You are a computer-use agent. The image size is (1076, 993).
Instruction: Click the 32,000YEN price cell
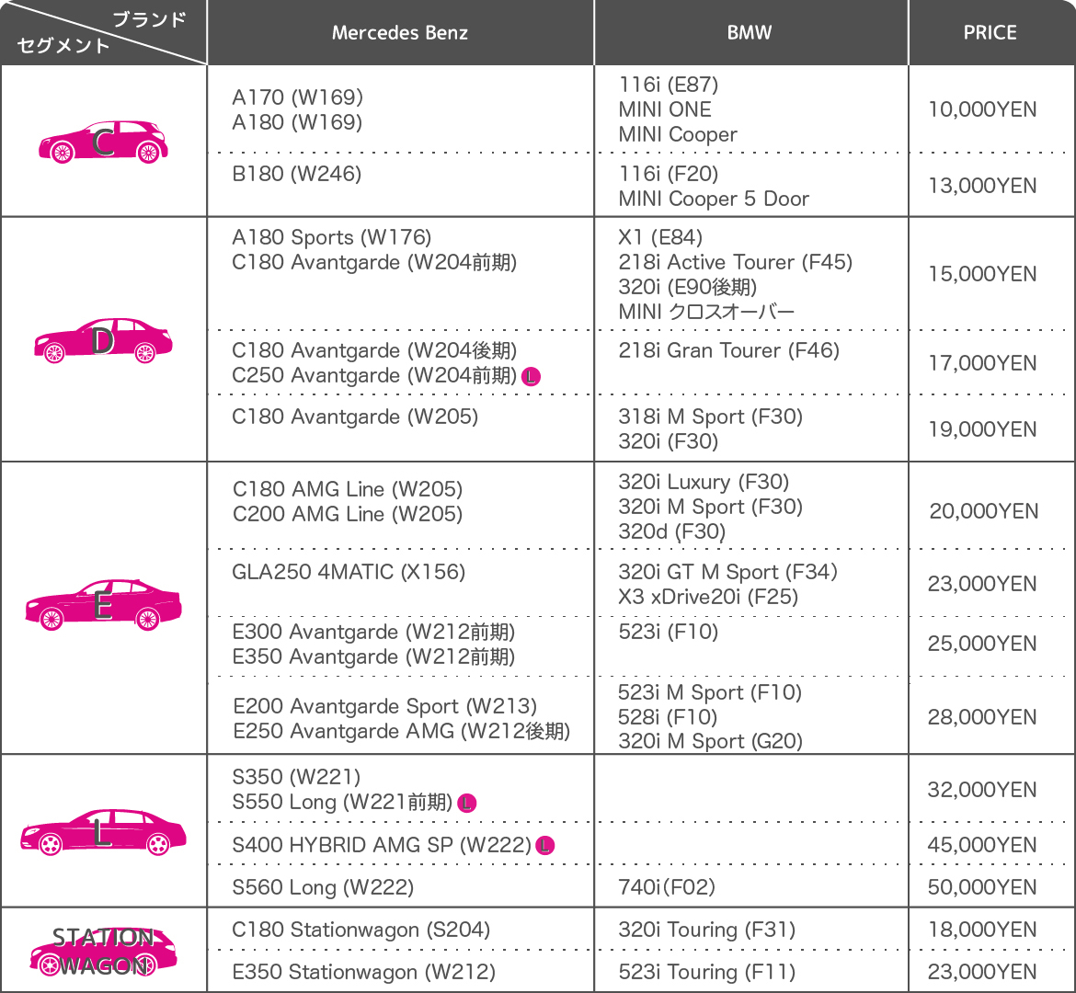[x=983, y=790]
